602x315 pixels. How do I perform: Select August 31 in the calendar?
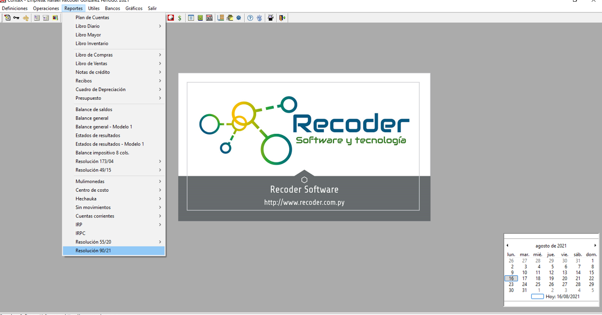pyautogui.click(x=524, y=290)
